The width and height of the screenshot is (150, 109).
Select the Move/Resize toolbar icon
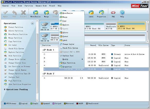(x=35, y=14)
